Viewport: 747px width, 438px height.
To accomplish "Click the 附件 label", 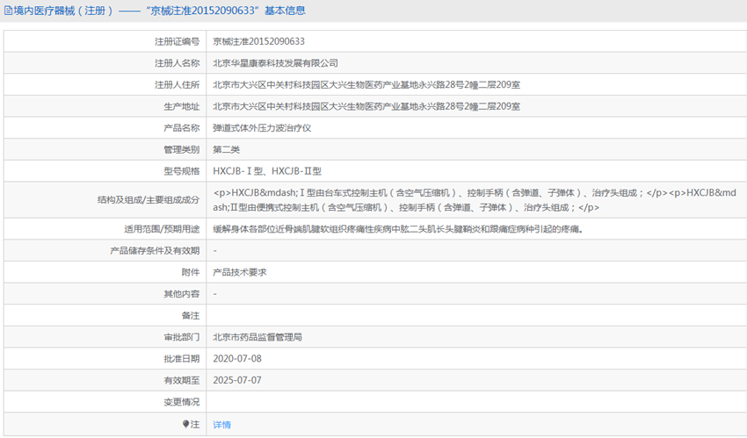I will pos(191,272).
